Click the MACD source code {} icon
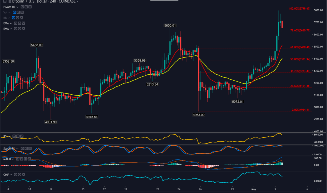Viewport: 327px width, 193px height. 25,159
